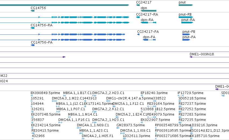The height and width of the screenshot is (140, 229).
Task: Select EK022907.5prime EST label
Action: pyautogui.click(x=155, y=120)
